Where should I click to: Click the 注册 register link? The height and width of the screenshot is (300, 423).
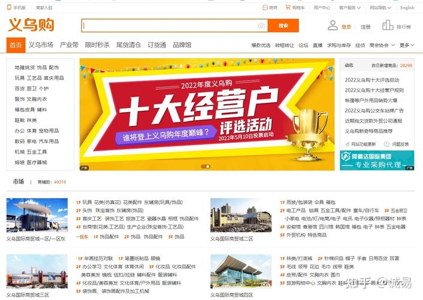(365, 27)
